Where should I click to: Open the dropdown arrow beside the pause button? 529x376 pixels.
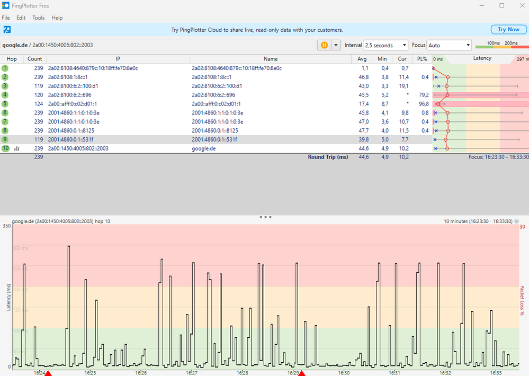[x=336, y=45]
